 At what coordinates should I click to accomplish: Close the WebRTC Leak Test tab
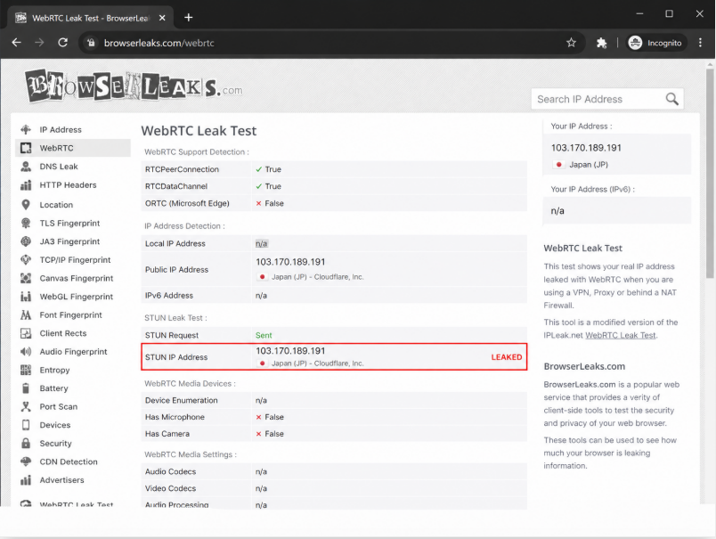coord(162,19)
